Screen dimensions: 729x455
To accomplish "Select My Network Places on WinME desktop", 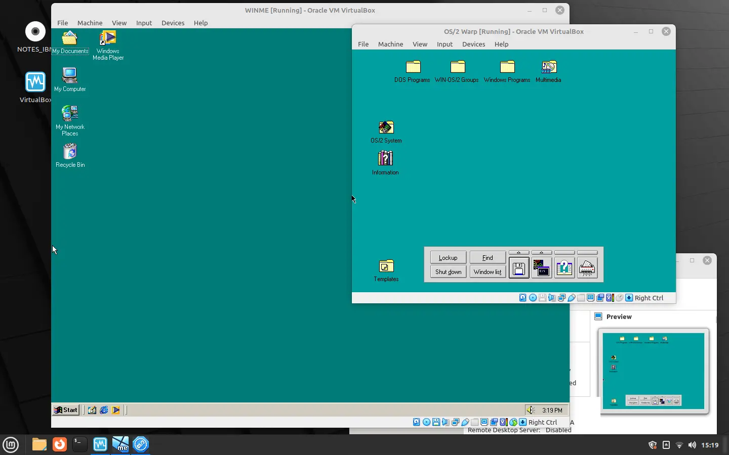I will coord(70,121).
